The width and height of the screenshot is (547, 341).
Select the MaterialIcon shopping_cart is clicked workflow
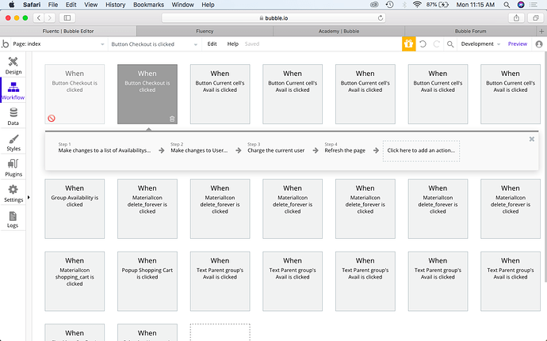tap(75, 282)
